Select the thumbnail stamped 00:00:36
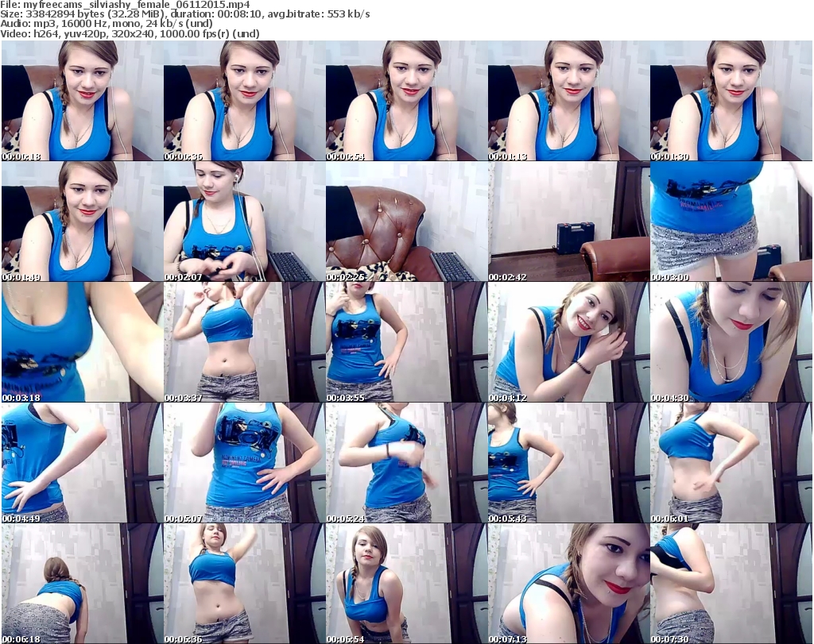The height and width of the screenshot is (644, 814). 244,101
